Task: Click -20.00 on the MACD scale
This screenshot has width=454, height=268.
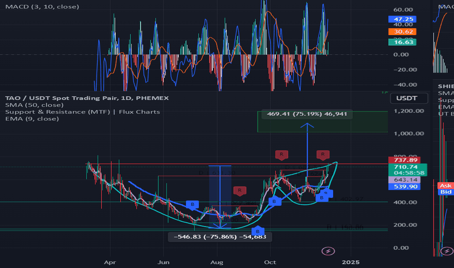Action: coord(405,70)
